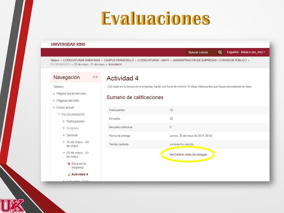The height and width of the screenshot is (213, 284).
Task: Click Tablero breadcrumb link
Action: 55,60
